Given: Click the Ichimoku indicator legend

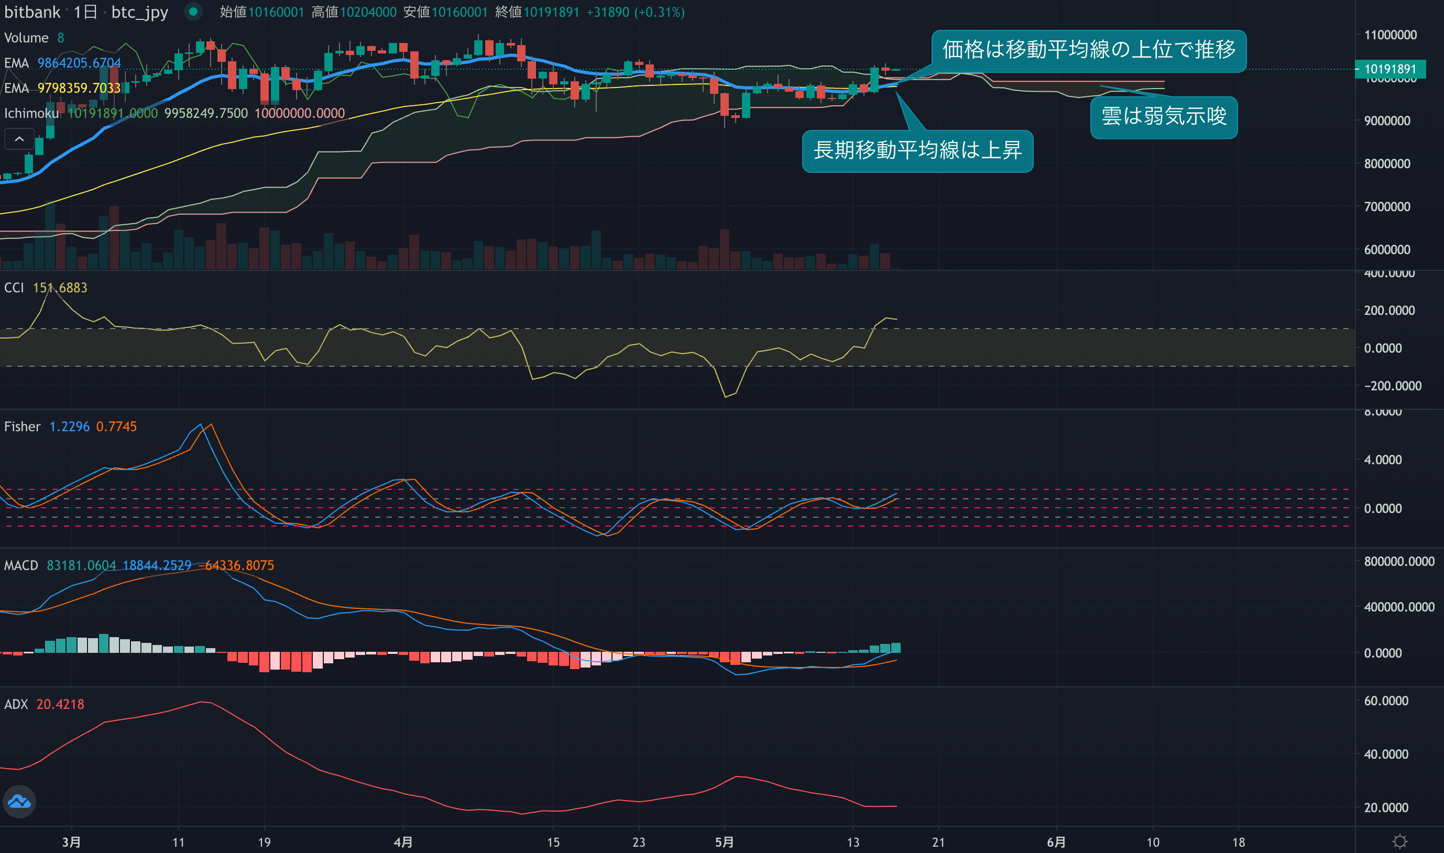Looking at the screenshot, I should tap(31, 113).
